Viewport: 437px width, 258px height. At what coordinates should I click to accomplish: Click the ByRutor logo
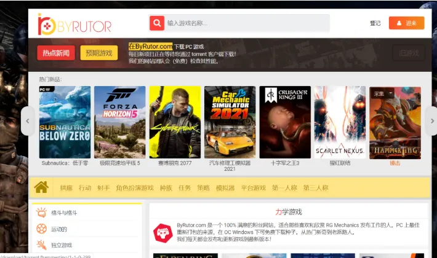point(74,25)
